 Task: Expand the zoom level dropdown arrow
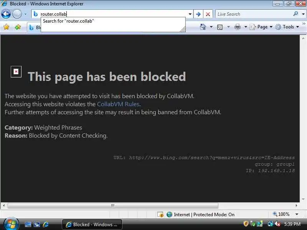(x=297, y=214)
